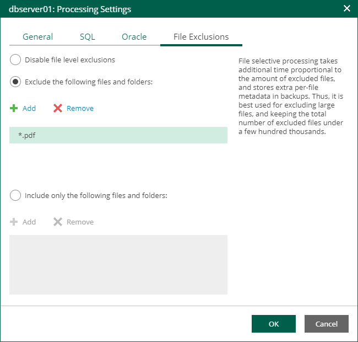Click the Remove link for exclusions

(x=80, y=109)
